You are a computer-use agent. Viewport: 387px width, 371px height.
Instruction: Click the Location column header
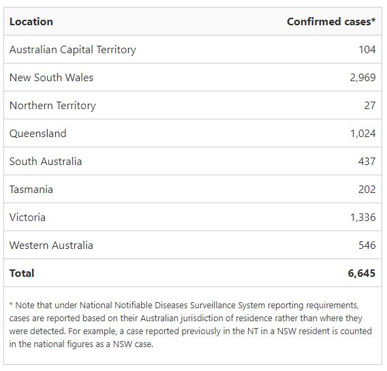click(31, 22)
